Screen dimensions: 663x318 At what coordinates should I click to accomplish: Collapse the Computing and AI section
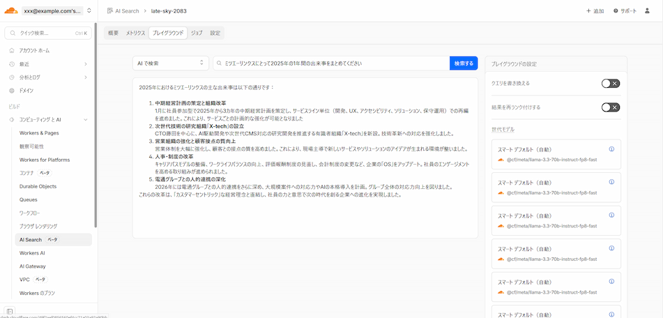click(86, 119)
